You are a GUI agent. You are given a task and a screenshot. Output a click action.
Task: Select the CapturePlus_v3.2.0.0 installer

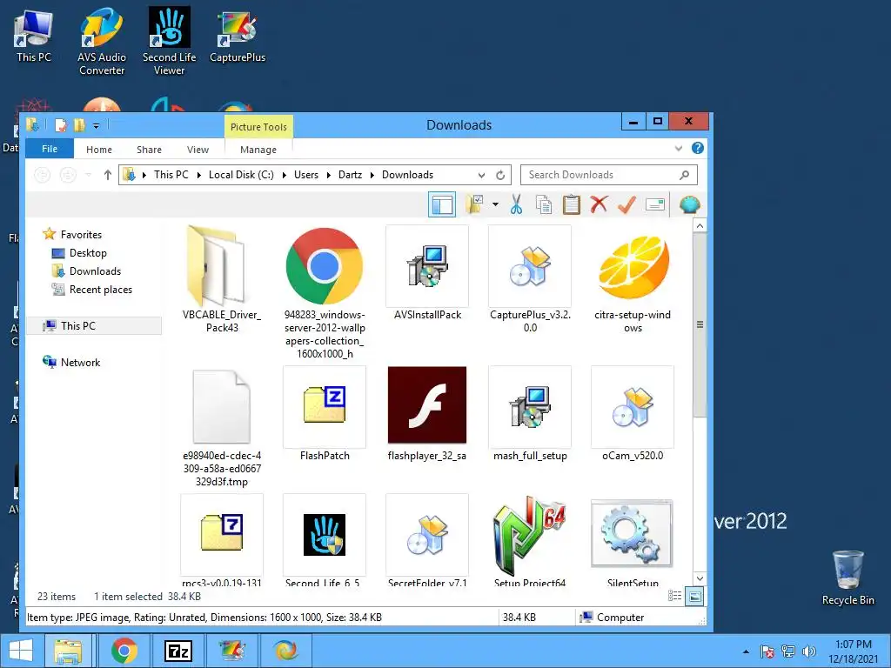[530, 279]
